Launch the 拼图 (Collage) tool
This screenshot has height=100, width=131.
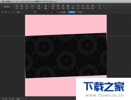(x=63, y=7)
